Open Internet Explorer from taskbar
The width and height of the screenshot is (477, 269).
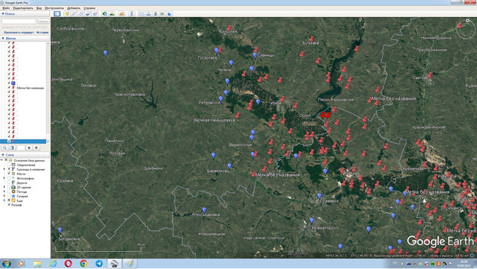tap(53, 263)
